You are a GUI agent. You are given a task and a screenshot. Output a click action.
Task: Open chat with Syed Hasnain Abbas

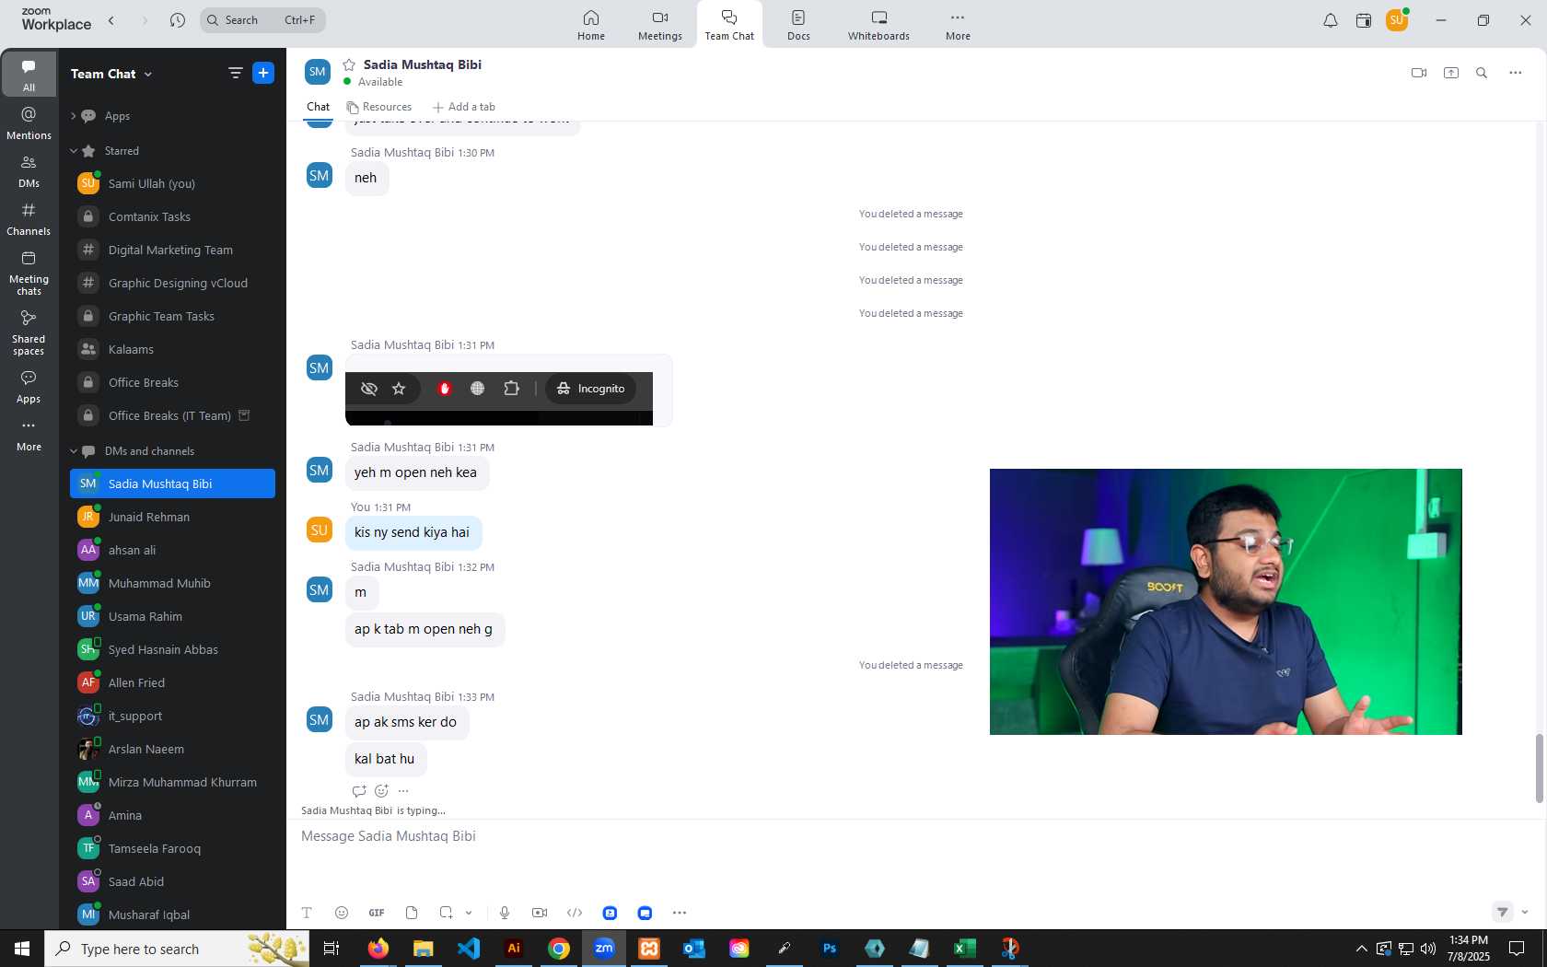[172, 649]
